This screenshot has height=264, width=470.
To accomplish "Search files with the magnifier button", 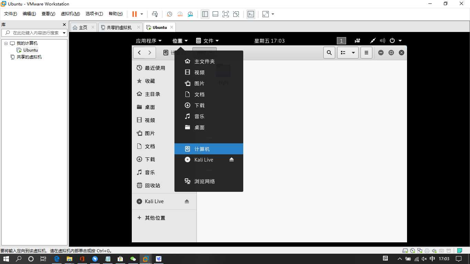I will [329, 53].
